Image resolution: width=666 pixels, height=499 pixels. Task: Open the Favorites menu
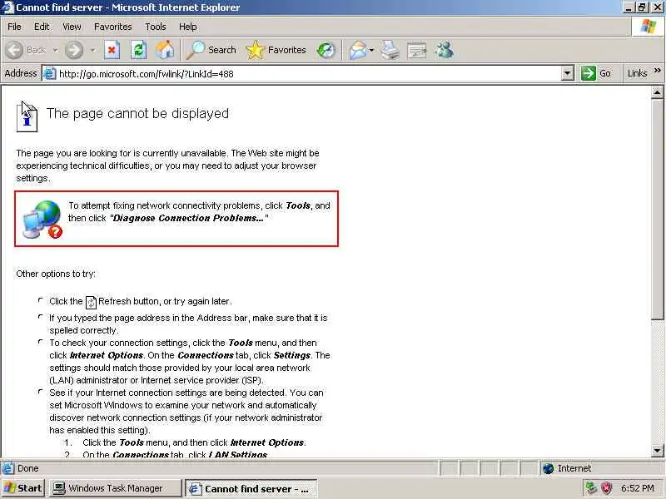113,27
